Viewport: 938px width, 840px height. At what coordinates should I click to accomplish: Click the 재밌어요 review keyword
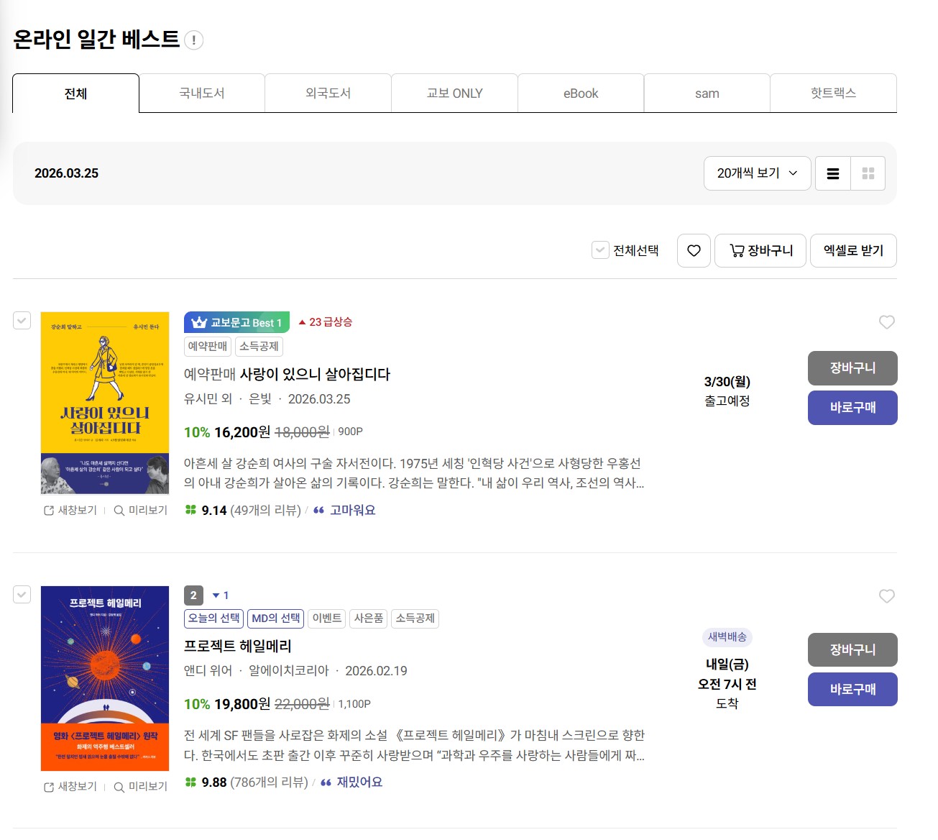pyautogui.click(x=359, y=782)
